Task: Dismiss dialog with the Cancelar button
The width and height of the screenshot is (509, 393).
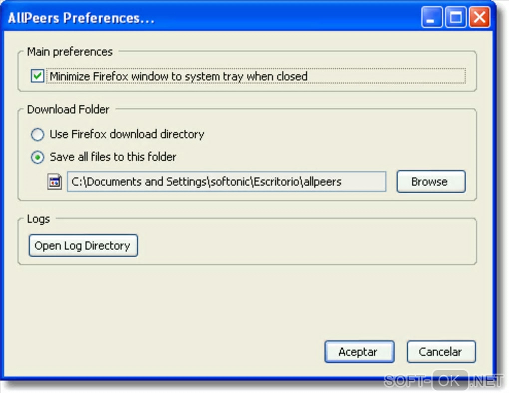Action: (x=441, y=352)
